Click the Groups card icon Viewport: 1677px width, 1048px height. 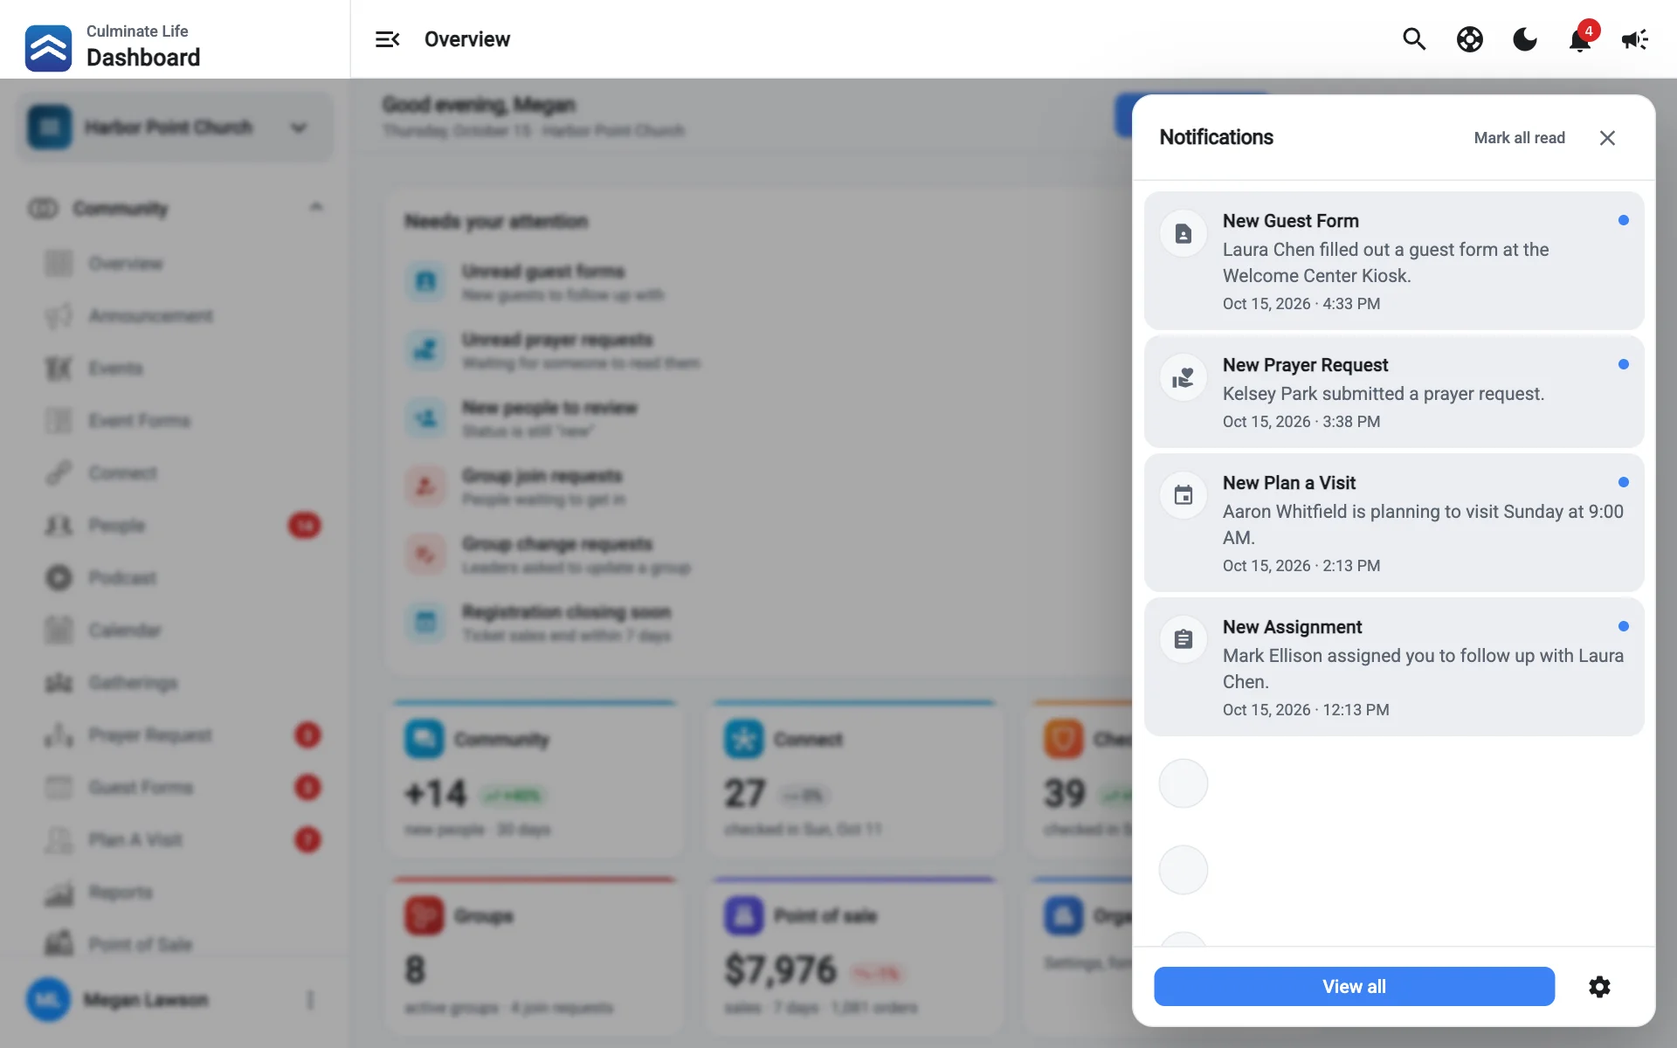[424, 915]
